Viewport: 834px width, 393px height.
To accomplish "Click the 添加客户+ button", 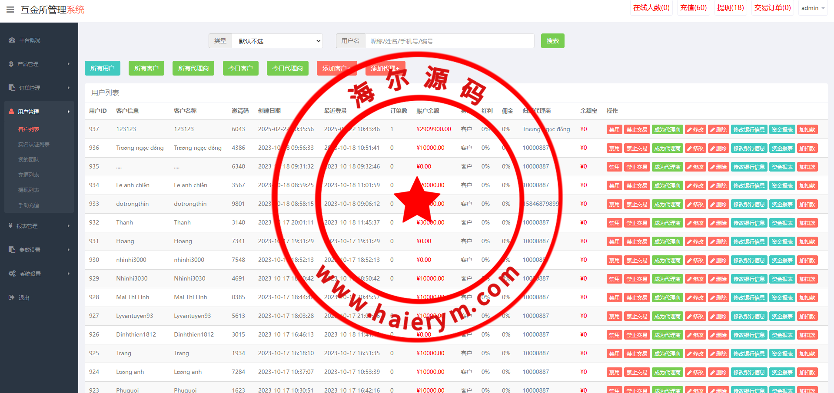I will pos(336,68).
